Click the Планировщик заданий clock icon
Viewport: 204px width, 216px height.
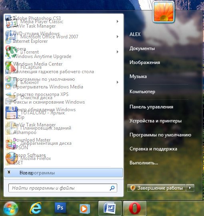point(11,128)
